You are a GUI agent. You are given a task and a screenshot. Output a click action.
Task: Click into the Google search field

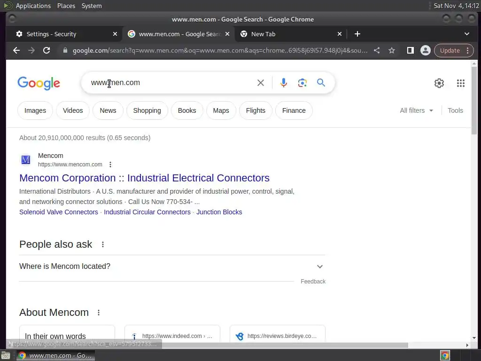(x=172, y=83)
